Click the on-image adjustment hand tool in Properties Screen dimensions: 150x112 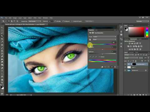tap(90, 40)
